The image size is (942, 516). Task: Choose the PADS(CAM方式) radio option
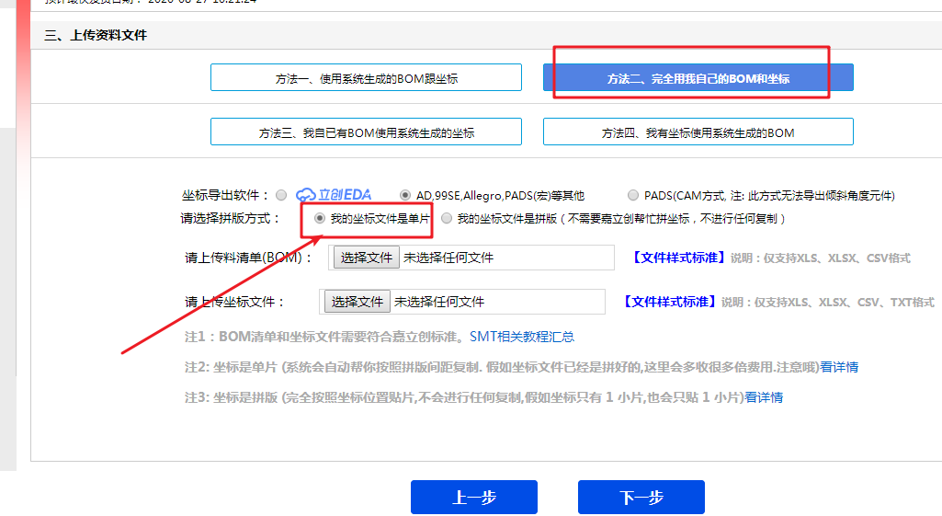click(633, 195)
